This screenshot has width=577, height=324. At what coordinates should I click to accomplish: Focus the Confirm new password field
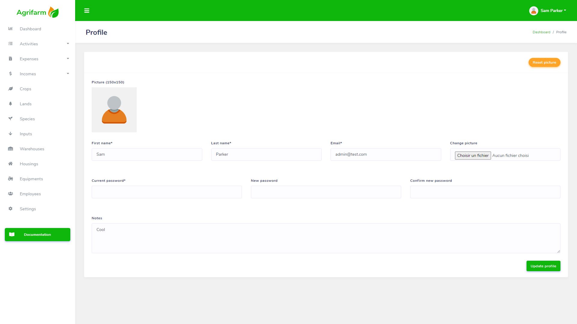pos(485,192)
